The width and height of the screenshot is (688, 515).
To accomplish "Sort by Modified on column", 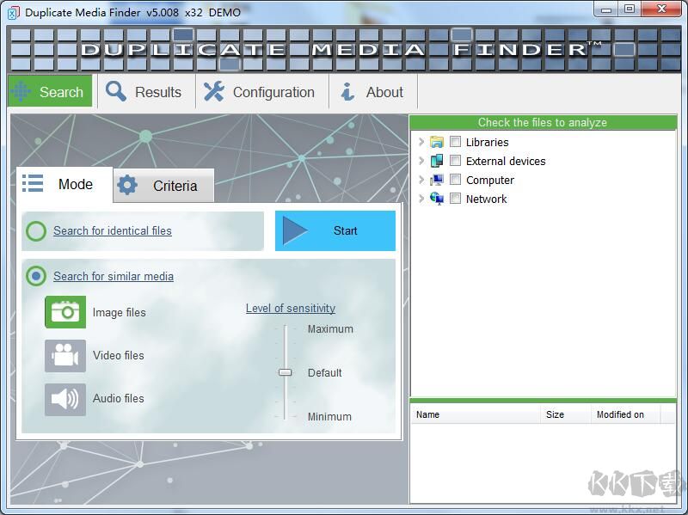I will tap(625, 414).
